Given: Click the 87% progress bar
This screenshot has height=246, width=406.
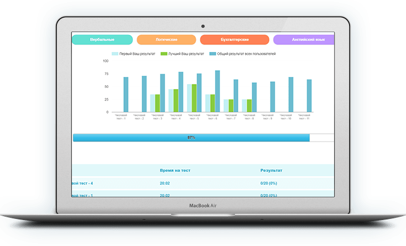Looking at the screenshot, I should (191, 138).
